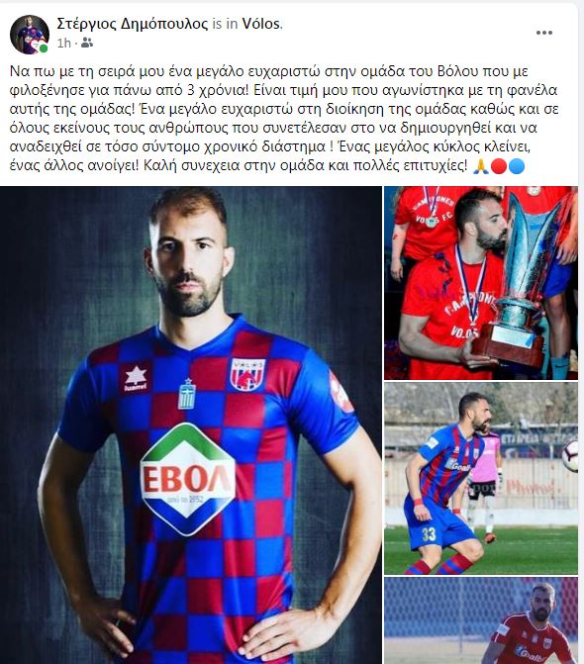Open Στέργιος Δημόπουλος profile name link

[132, 24]
